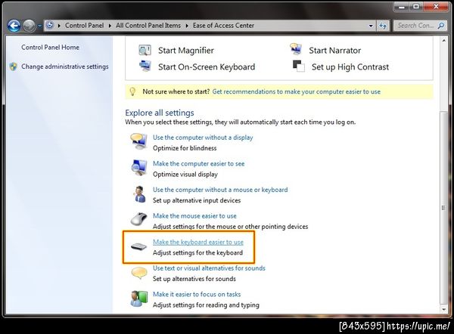Viewport: 454px width, 334px height.
Task: Click the text Optimize visual display
Action: [185, 175]
